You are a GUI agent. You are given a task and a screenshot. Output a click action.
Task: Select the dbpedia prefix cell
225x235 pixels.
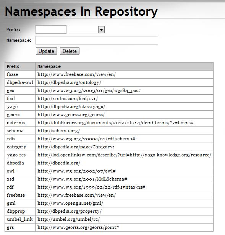pos(20,163)
